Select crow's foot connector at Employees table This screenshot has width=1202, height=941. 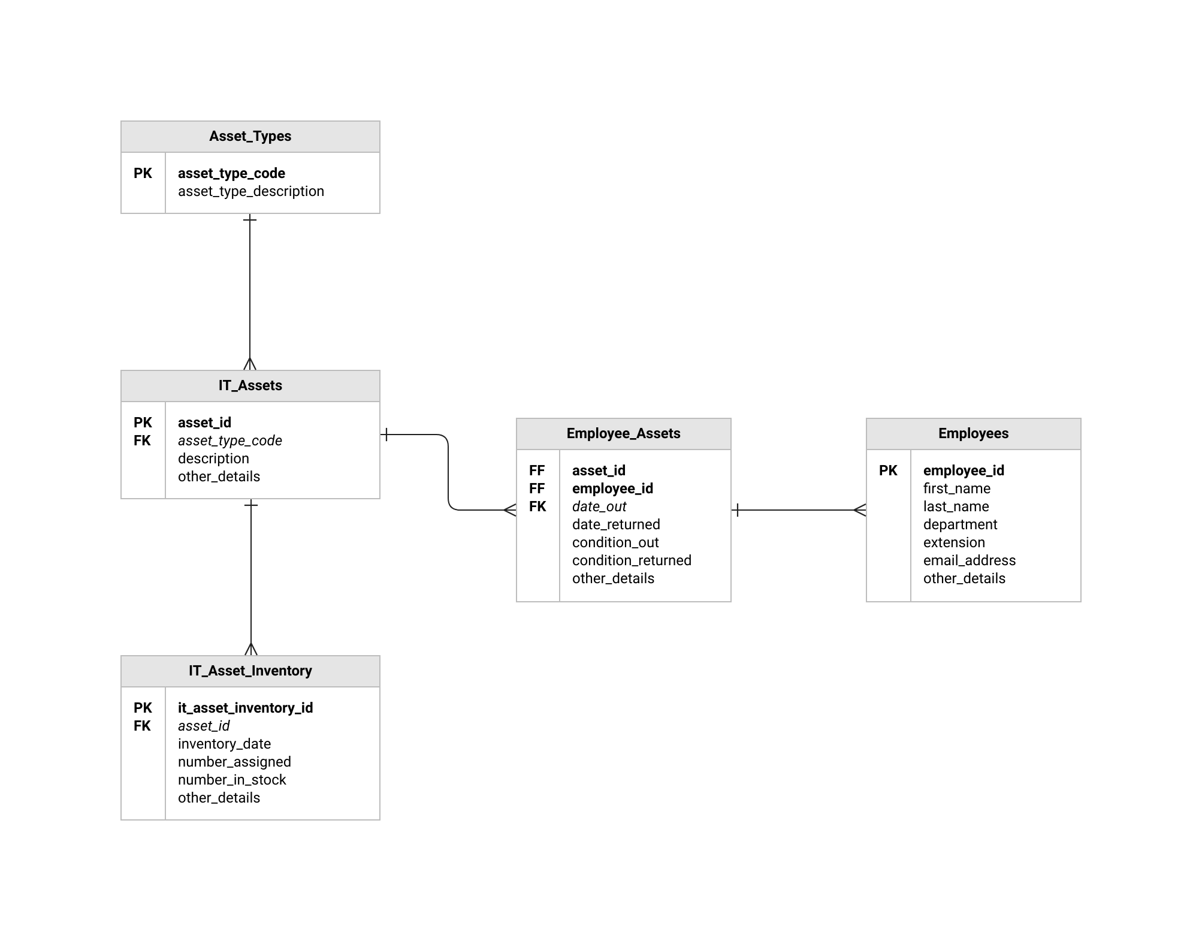tap(859, 510)
